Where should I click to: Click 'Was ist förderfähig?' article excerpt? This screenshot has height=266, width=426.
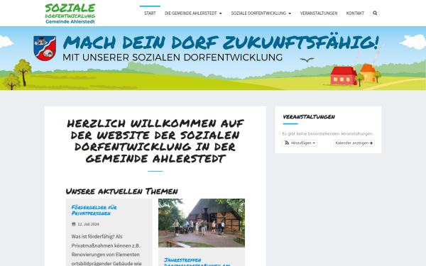106,250
